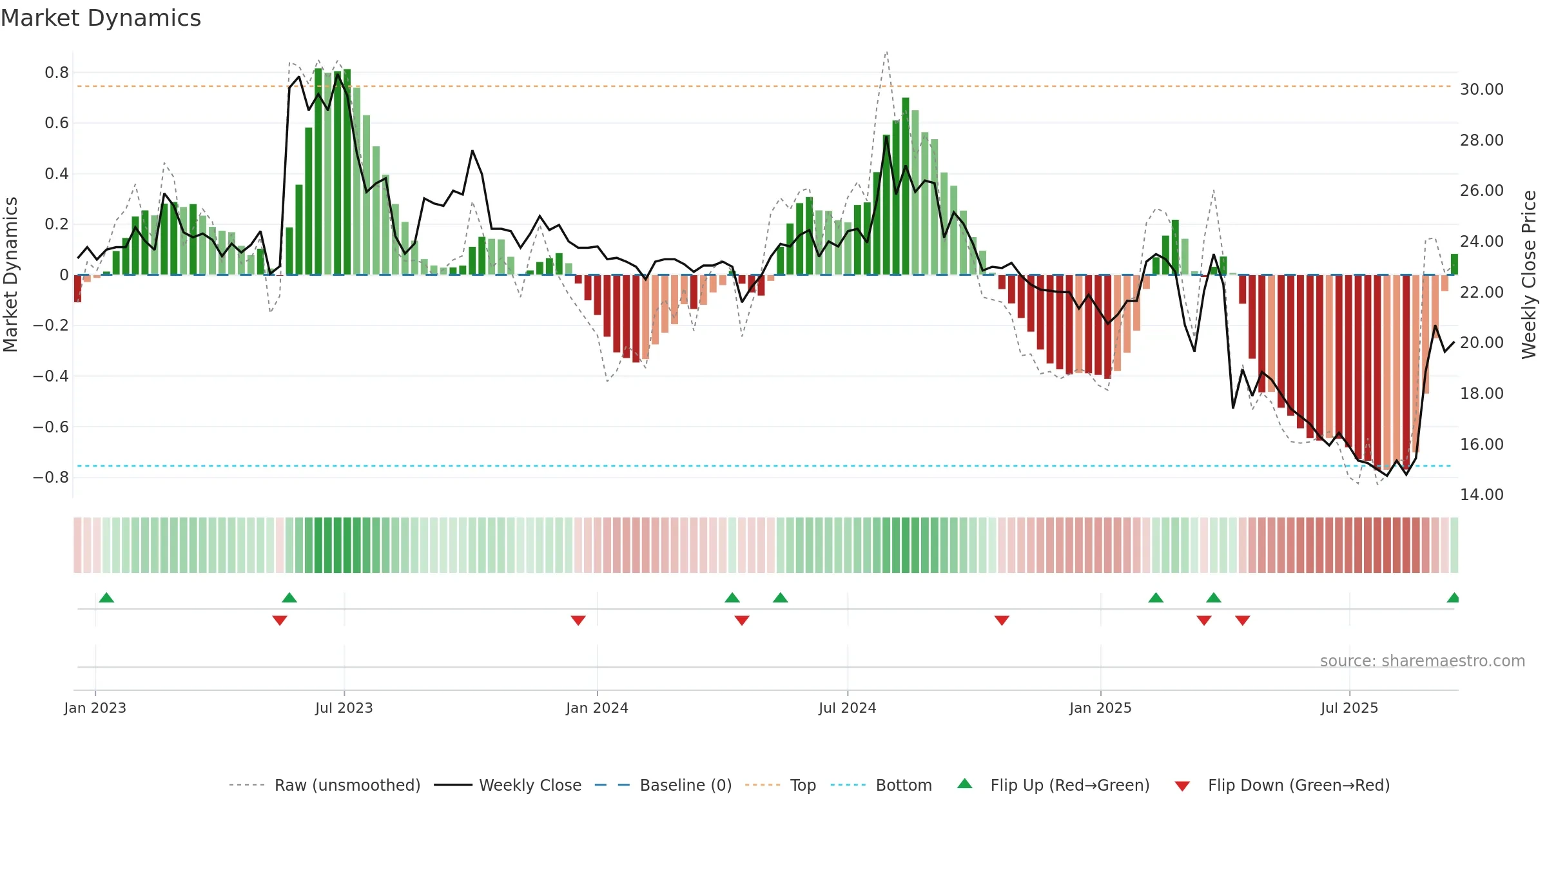Click the Market Dynamics vertical axis title
The image size is (1547, 870).
coord(10,275)
